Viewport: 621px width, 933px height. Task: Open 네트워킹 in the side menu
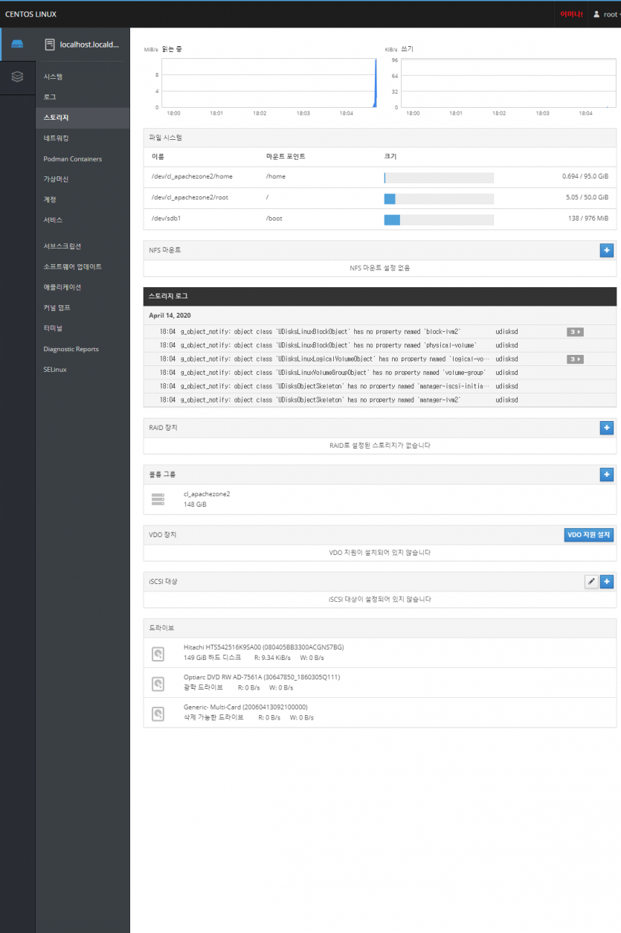tap(57, 138)
